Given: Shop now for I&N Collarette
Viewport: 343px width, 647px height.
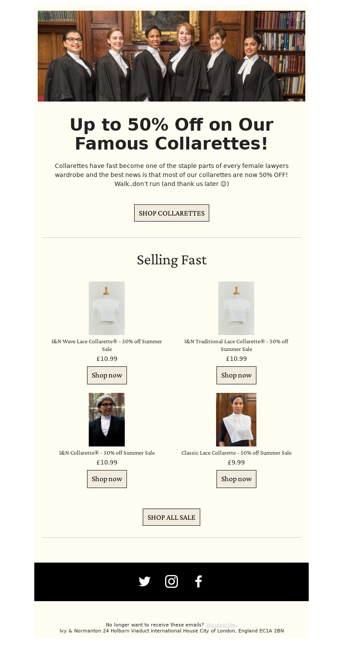Looking at the screenshot, I should [x=107, y=479].
